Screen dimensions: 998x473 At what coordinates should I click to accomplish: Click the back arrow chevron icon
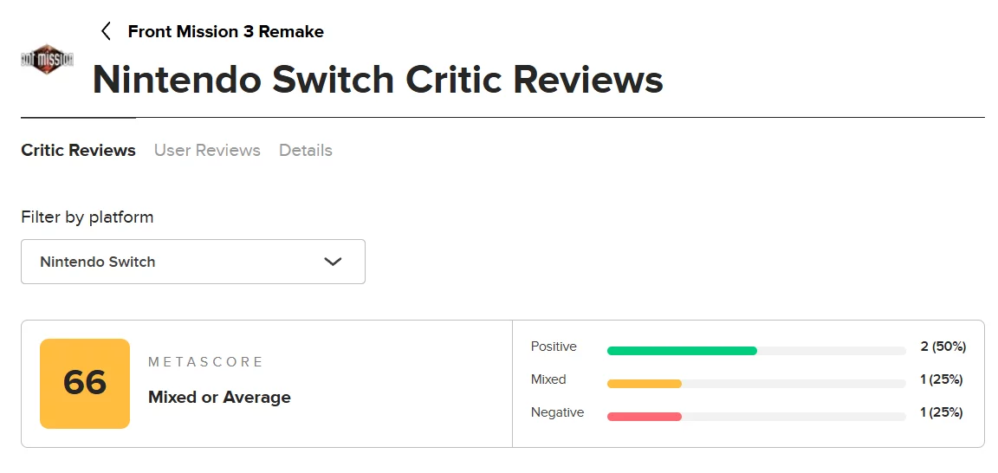[x=106, y=32]
